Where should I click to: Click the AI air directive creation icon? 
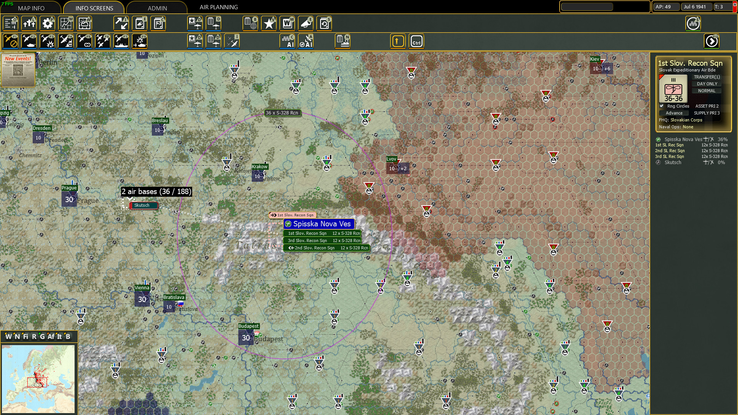(x=287, y=41)
